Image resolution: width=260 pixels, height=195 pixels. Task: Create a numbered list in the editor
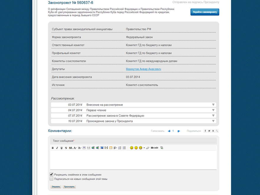click(120, 148)
